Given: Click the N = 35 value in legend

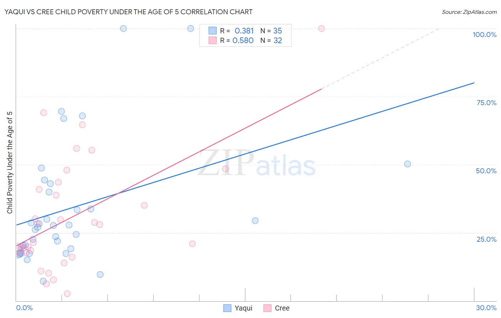Looking at the screenshot, I should pyautogui.click(x=271, y=31).
